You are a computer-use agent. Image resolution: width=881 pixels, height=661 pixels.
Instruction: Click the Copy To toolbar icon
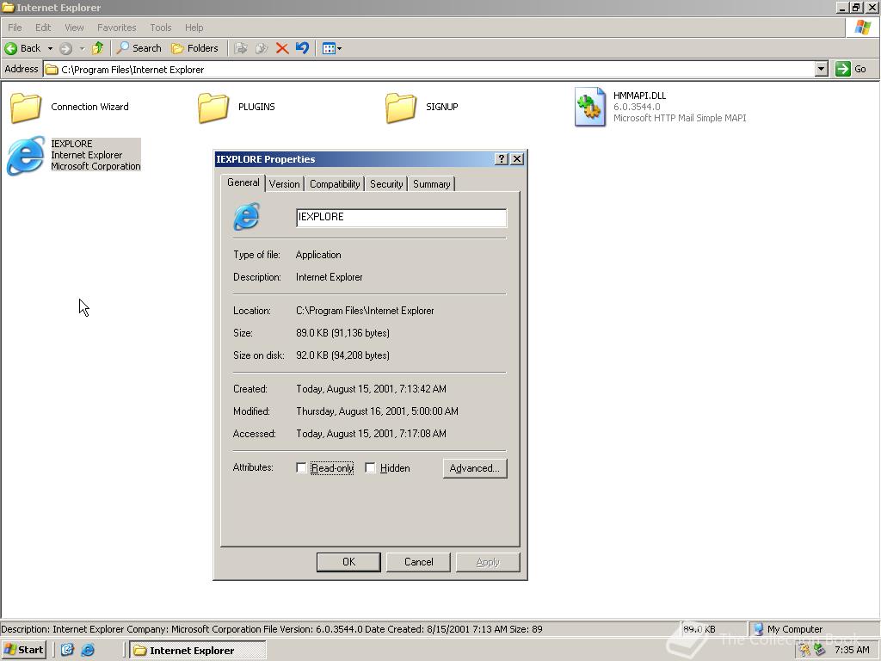(x=262, y=48)
